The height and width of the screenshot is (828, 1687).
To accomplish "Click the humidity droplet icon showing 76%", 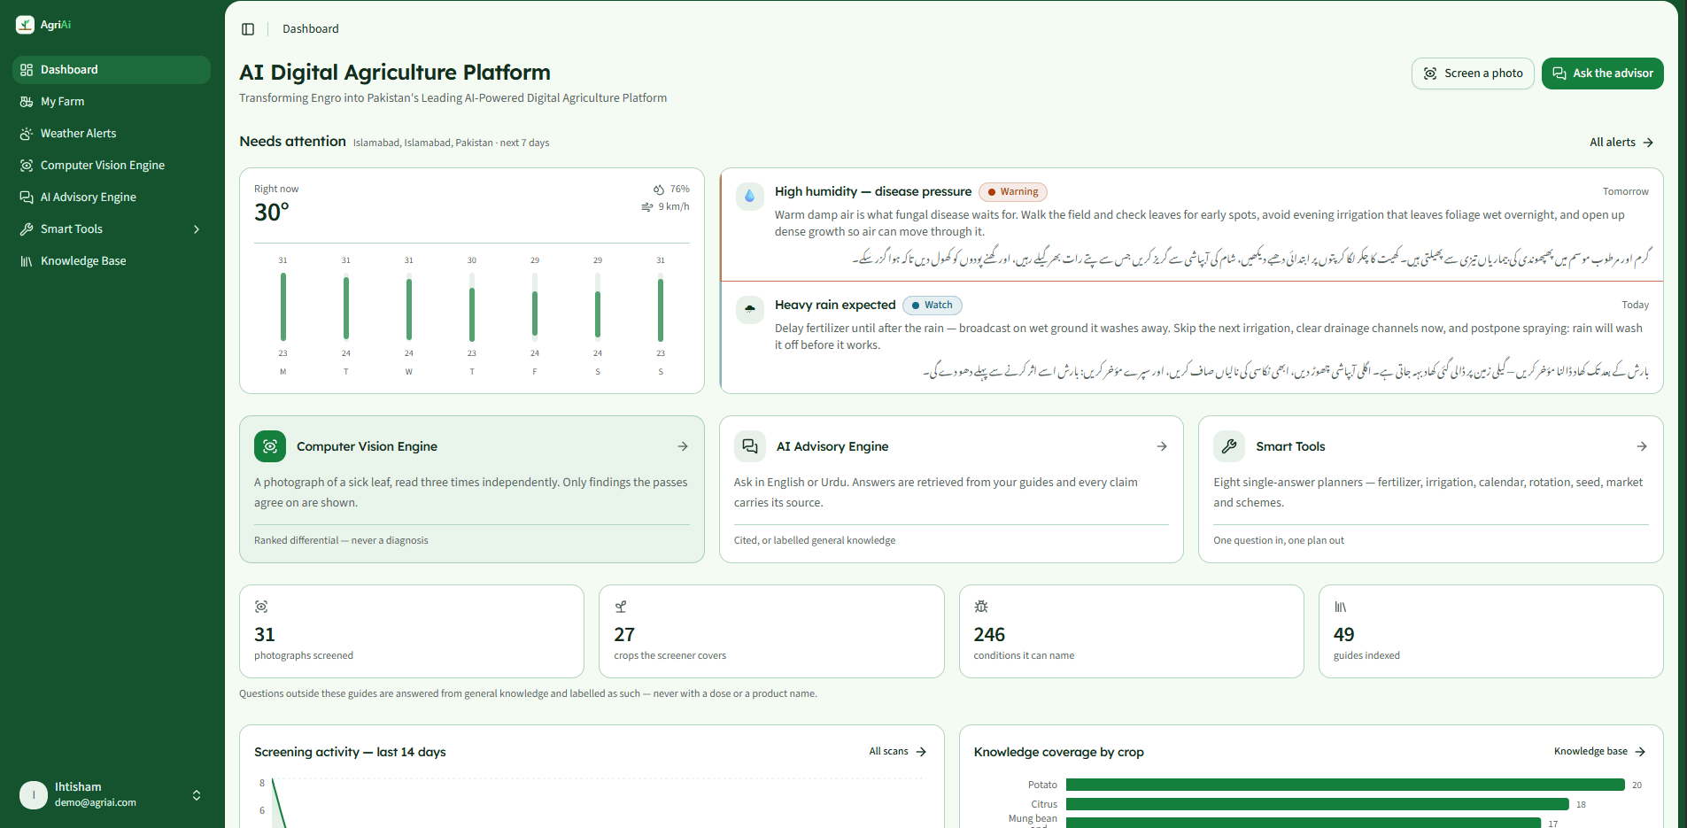I will [x=659, y=190].
